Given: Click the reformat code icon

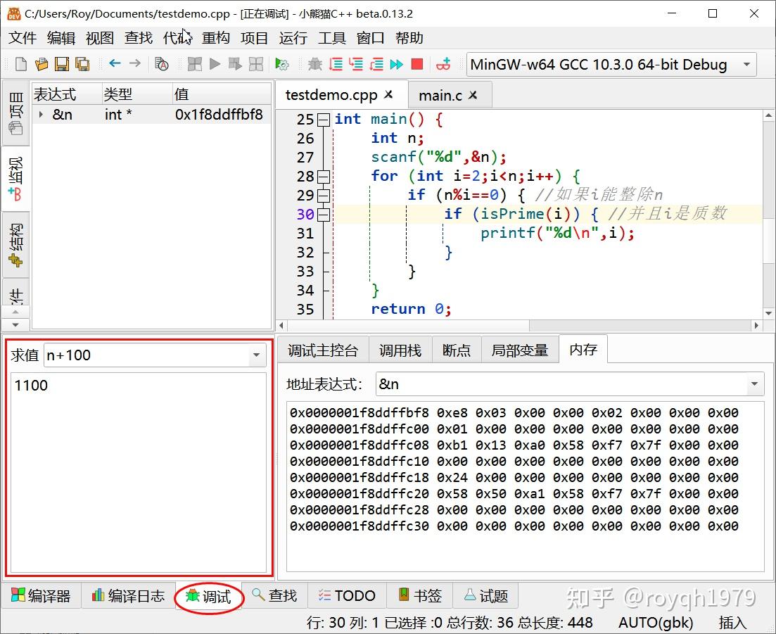Looking at the screenshot, I should click(162, 65).
